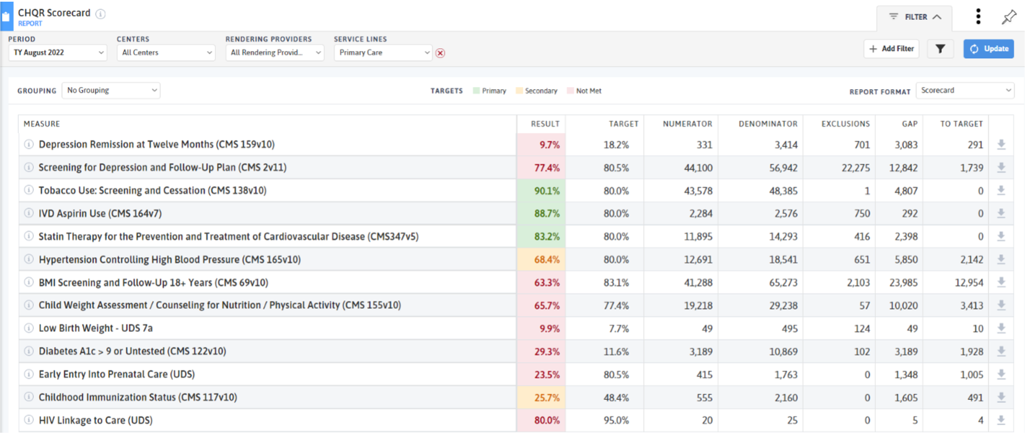Click the 90.1% result for Tobacco Use
The height and width of the screenshot is (434, 1026).
pos(547,191)
